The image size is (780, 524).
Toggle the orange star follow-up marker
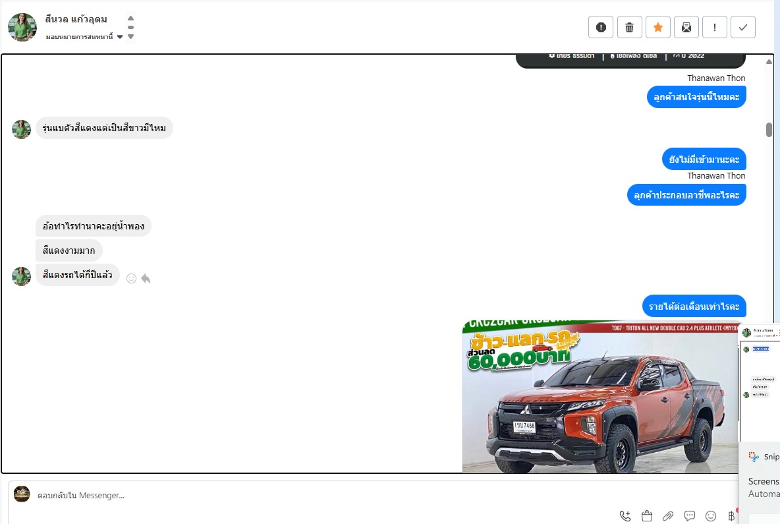[657, 27]
